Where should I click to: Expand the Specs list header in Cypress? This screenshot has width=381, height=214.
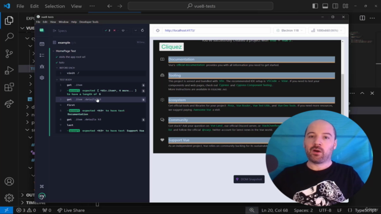tap(60, 31)
